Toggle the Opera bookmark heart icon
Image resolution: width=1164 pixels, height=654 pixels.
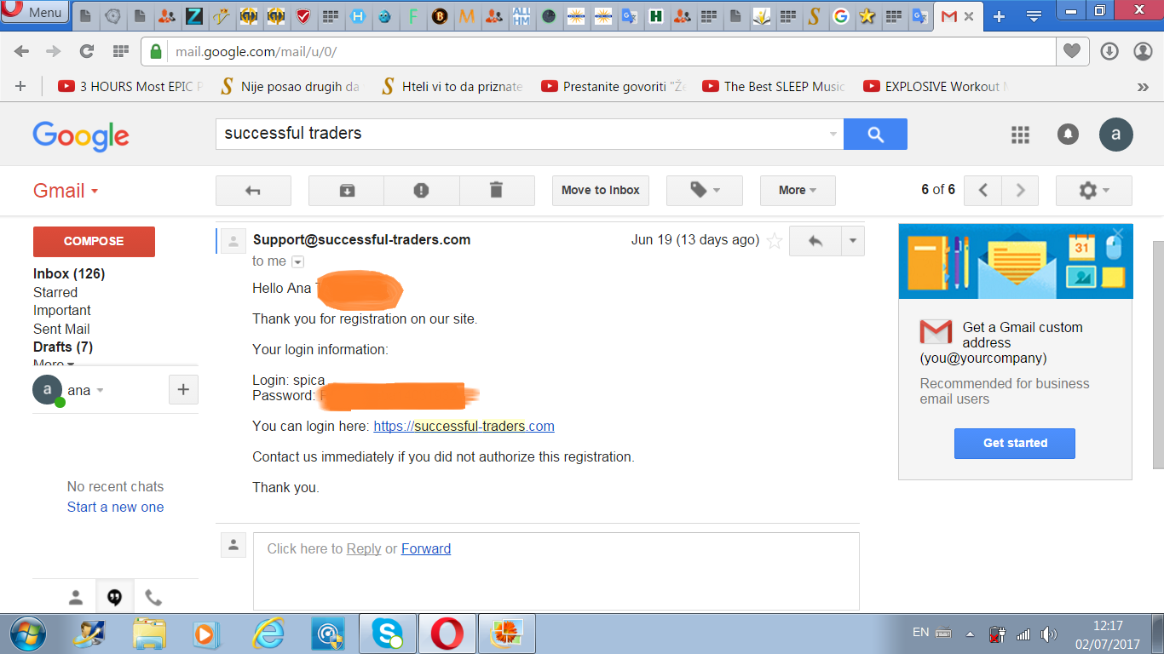click(1072, 51)
